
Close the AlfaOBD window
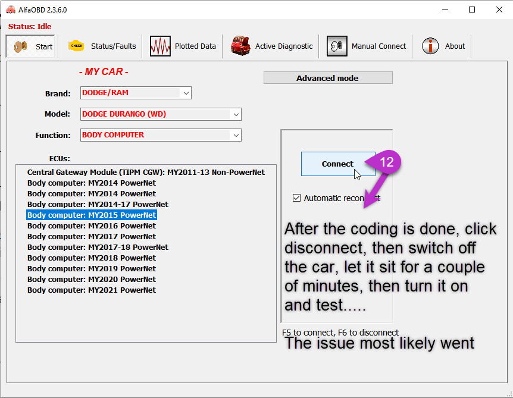pyautogui.click(x=499, y=10)
